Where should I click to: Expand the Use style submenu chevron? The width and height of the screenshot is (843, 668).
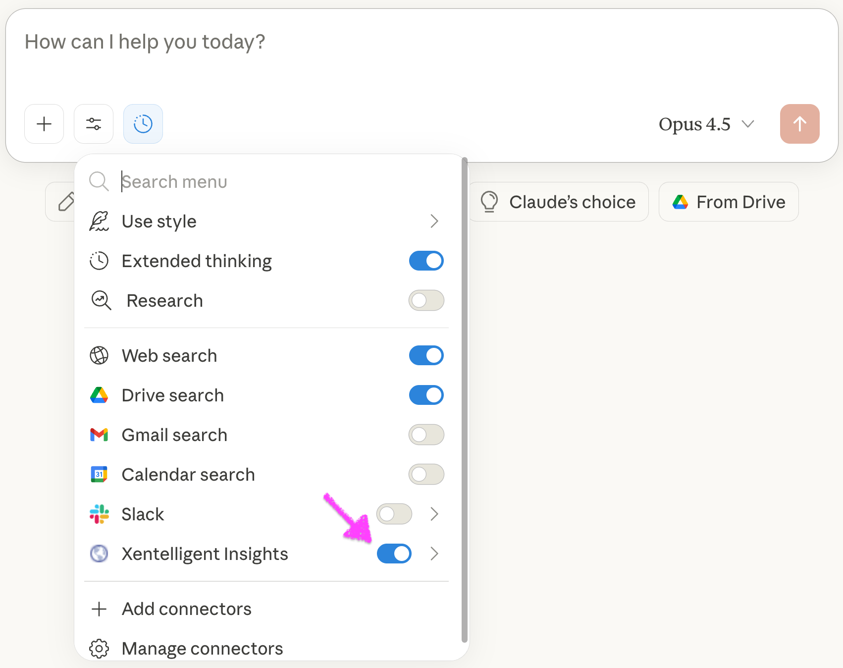434,221
